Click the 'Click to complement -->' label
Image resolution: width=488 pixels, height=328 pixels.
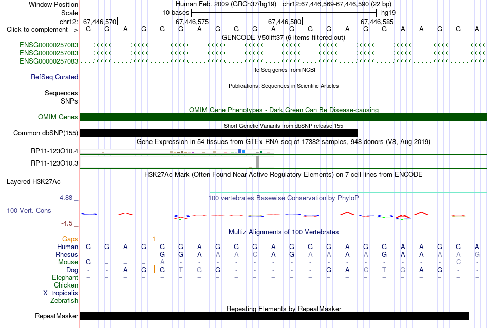click(x=42, y=30)
